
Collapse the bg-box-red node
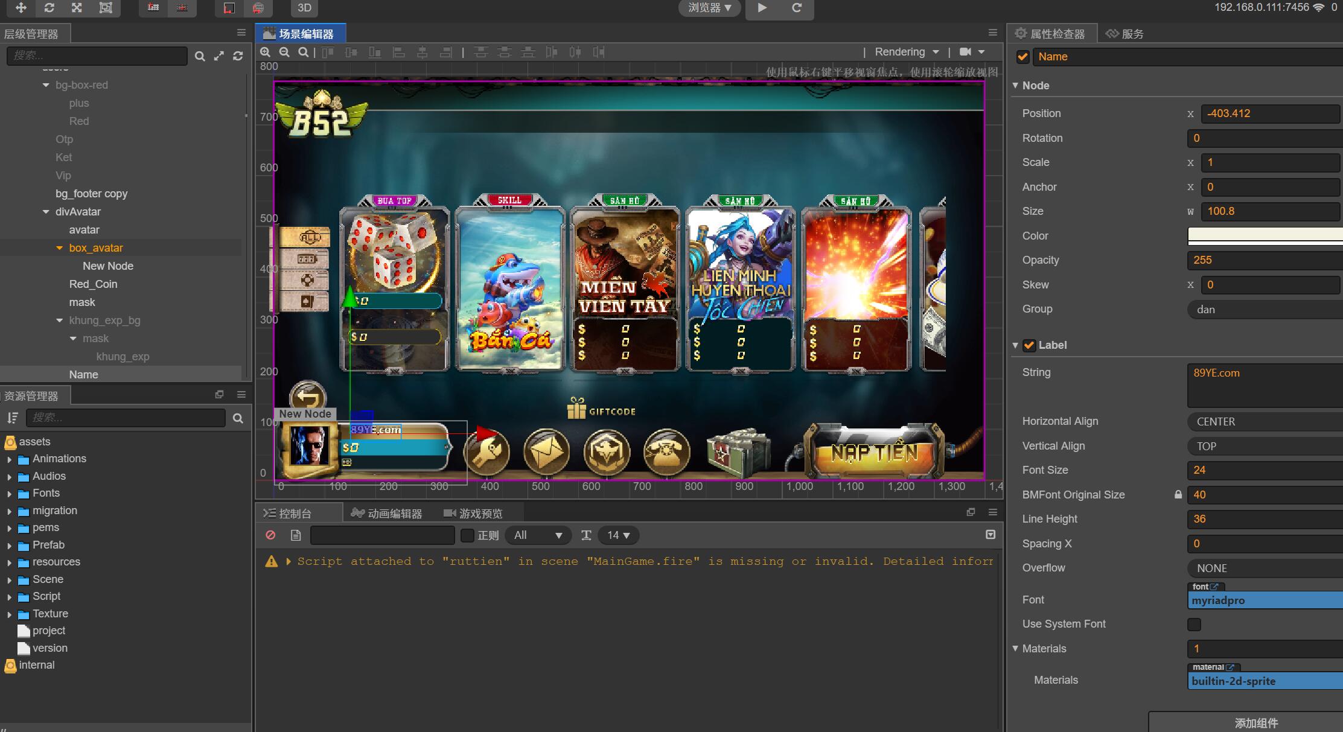click(46, 85)
